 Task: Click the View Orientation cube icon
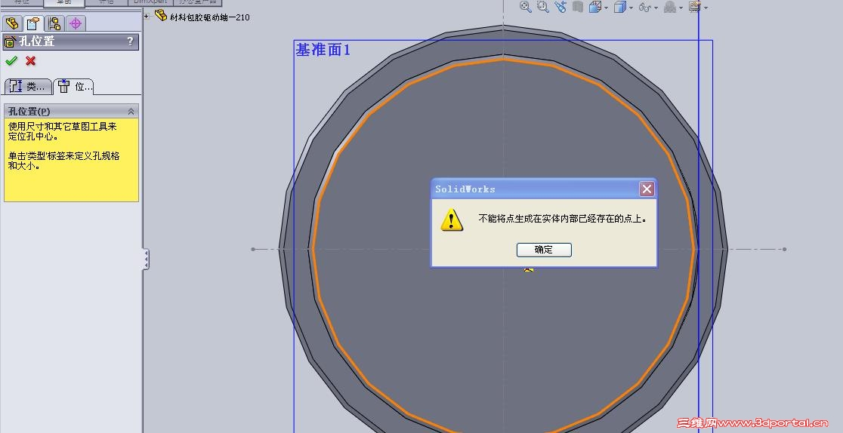[594, 7]
